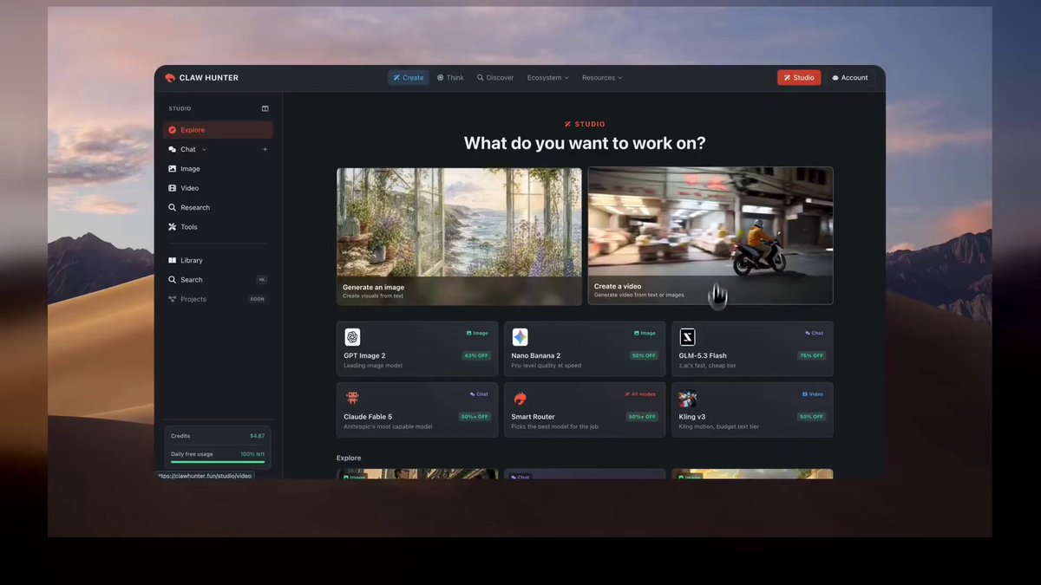Click the Projects icon in the sidebar
This screenshot has width=1041, height=585.
tap(173, 299)
